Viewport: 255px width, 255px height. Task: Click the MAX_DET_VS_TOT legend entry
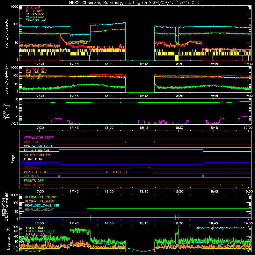[x=40, y=234]
